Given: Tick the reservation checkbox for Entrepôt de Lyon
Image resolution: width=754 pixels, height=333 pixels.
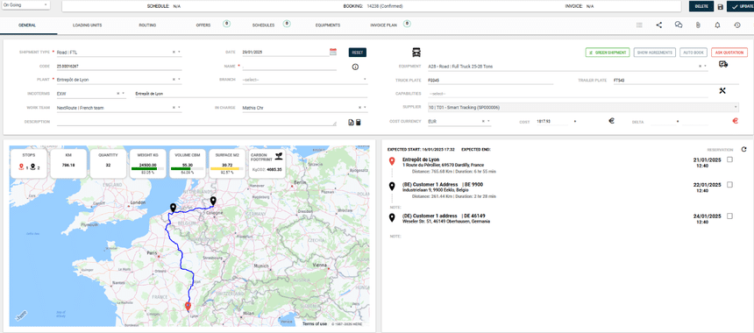Looking at the screenshot, I should [730, 159].
